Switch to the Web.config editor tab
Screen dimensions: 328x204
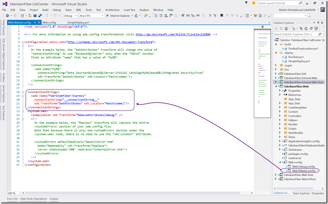click(x=49, y=22)
